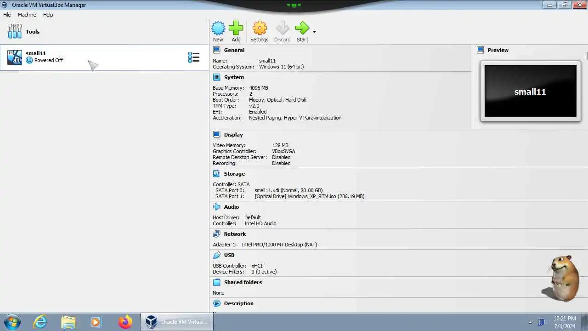
Task: Open the Help menu
Action: tap(48, 15)
